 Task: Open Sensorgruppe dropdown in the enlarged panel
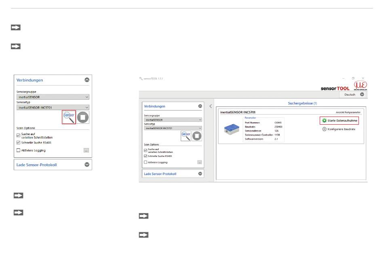(53, 97)
